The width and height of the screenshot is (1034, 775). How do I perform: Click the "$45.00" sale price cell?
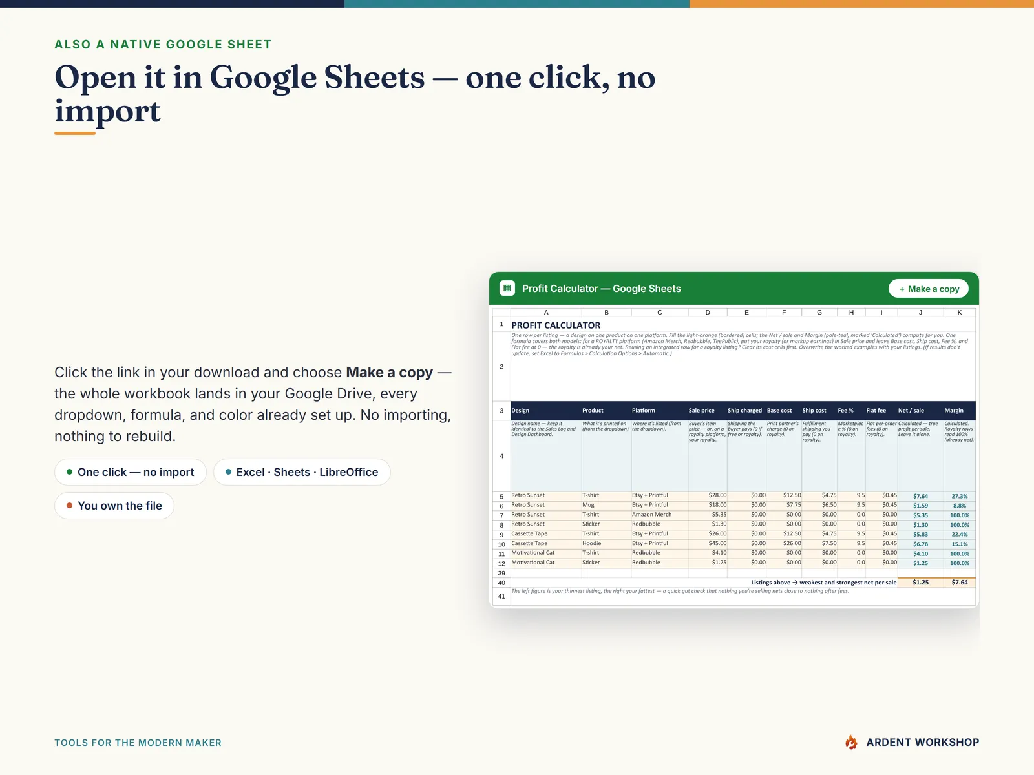pyautogui.click(x=707, y=543)
